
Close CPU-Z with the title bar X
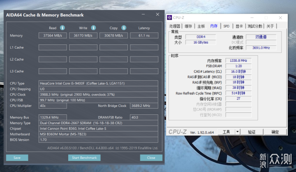280,18
